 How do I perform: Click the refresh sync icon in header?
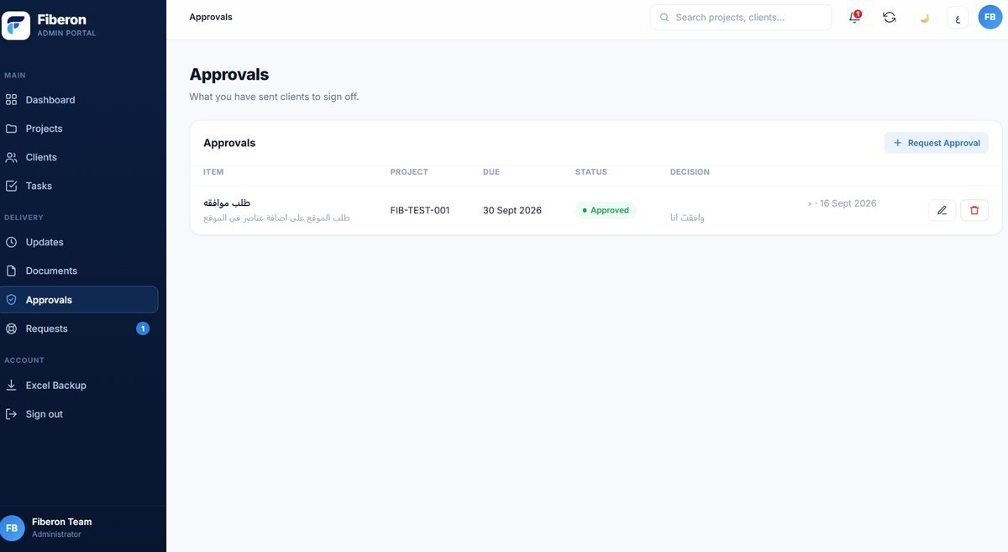[x=890, y=17]
